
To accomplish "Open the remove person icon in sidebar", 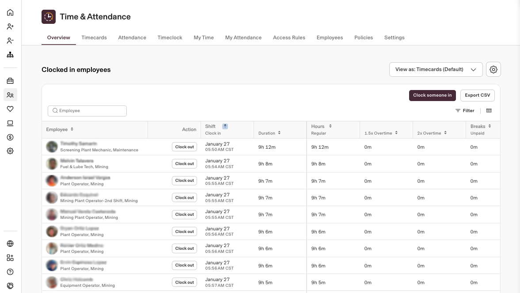I will click(x=10, y=41).
